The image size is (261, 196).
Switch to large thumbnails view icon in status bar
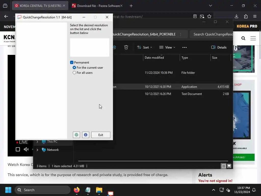pos(229,166)
